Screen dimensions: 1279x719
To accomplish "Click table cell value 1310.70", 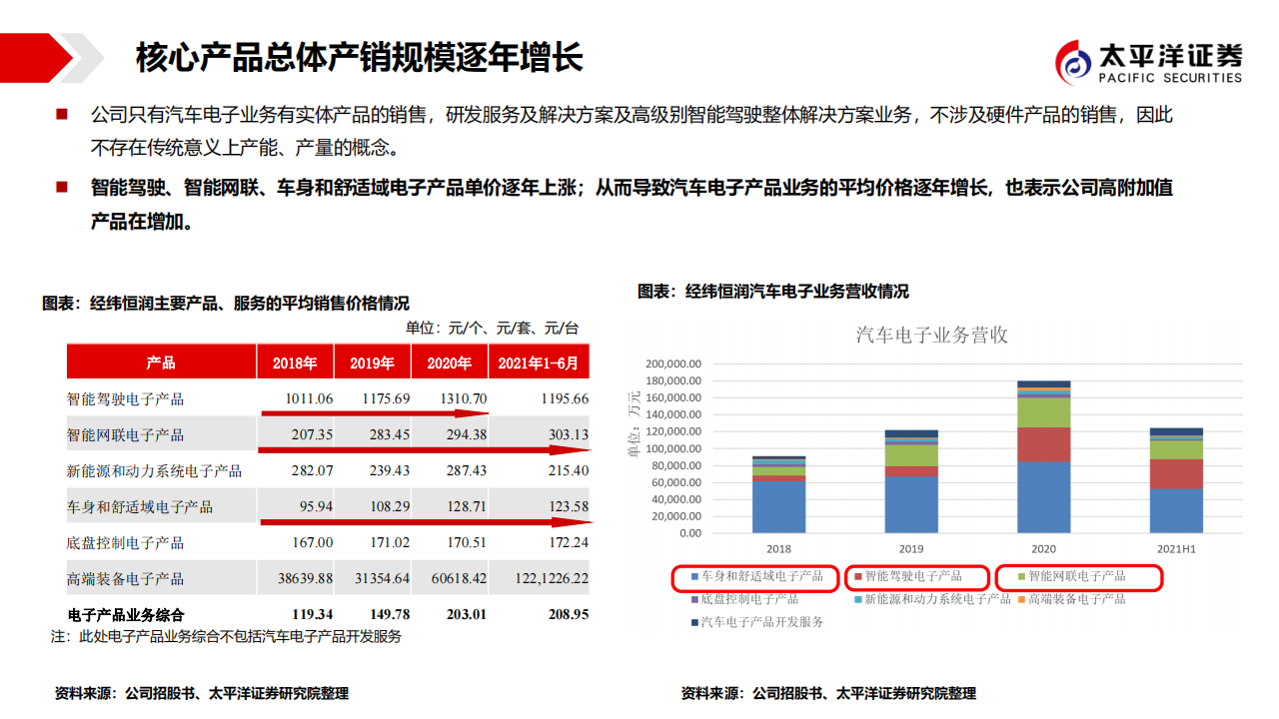I will click(464, 398).
